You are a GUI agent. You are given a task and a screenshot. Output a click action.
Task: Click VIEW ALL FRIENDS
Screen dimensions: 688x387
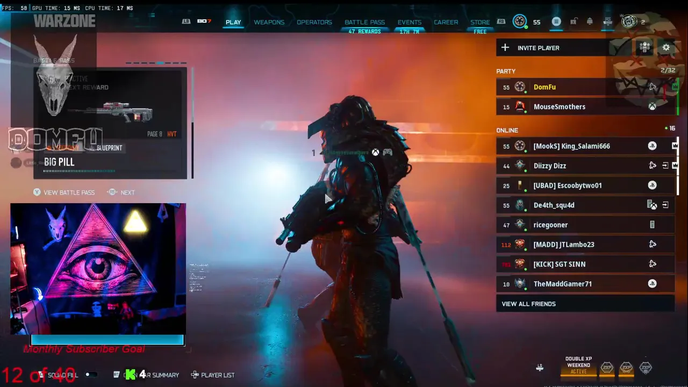(x=585, y=304)
